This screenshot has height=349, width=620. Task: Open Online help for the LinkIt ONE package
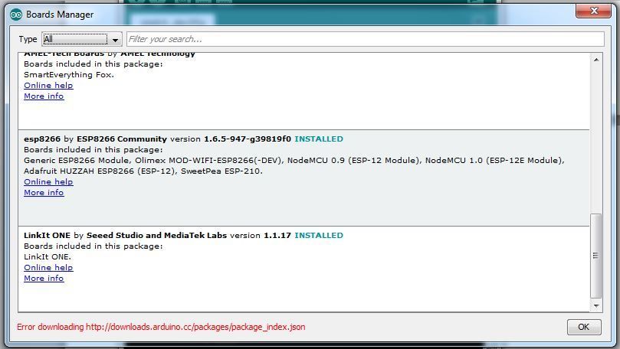(48, 267)
